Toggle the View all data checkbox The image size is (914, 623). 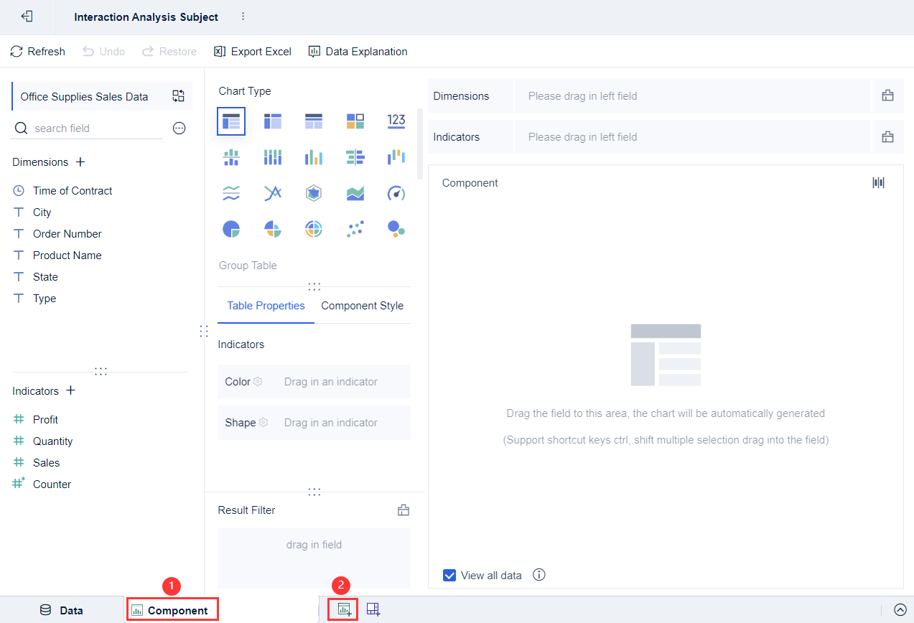(449, 575)
